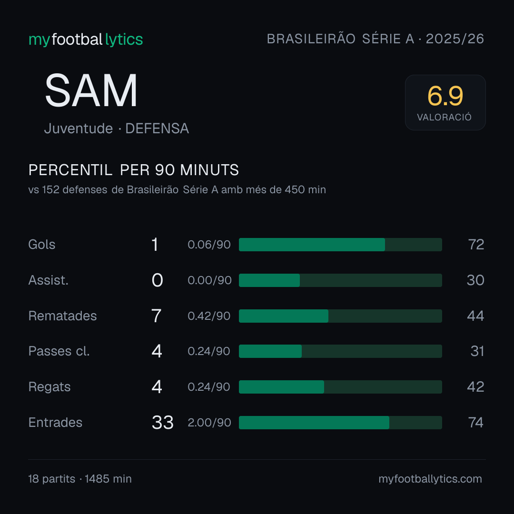Click the Gols percentile bar
The height and width of the screenshot is (514, 514).
tap(340, 245)
